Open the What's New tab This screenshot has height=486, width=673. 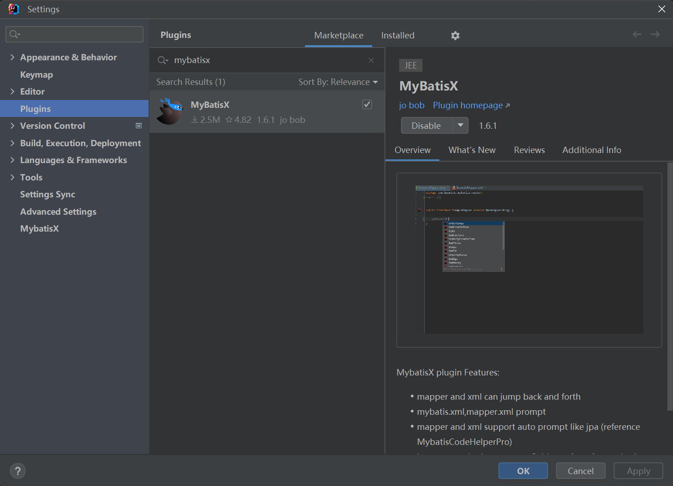point(472,150)
